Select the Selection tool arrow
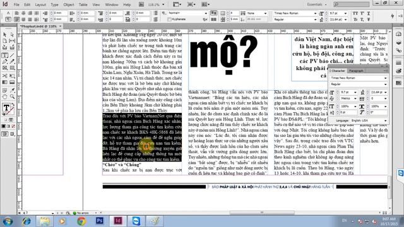The height and width of the screenshot is (227, 404). click(x=5, y=35)
